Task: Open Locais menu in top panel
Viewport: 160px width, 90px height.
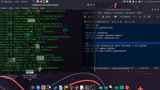Action: tap(17, 2)
